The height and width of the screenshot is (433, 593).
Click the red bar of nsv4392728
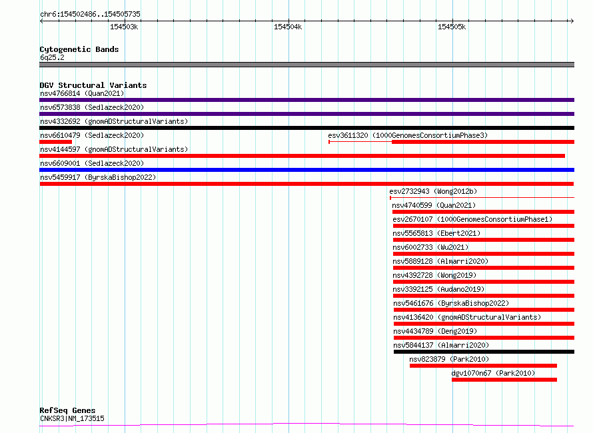point(484,282)
